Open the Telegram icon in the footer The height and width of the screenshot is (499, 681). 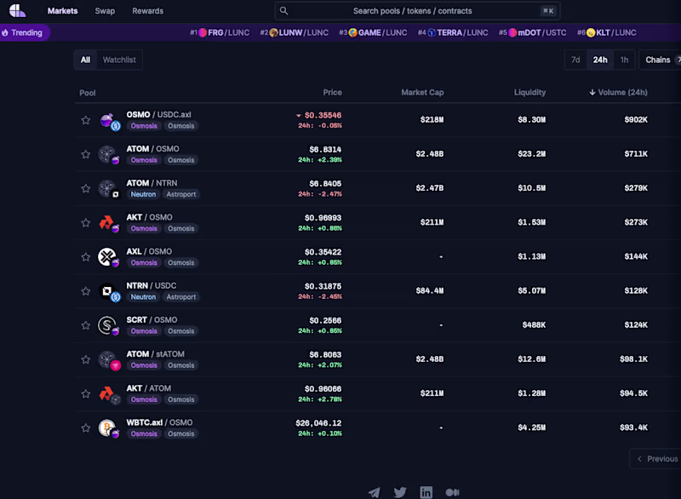[x=374, y=492]
